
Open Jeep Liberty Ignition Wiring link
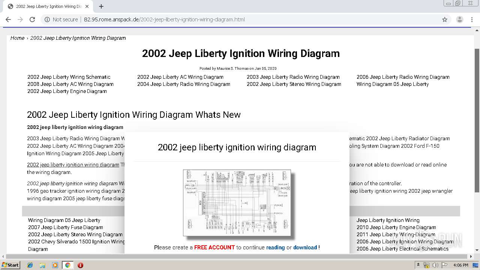(x=388, y=220)
